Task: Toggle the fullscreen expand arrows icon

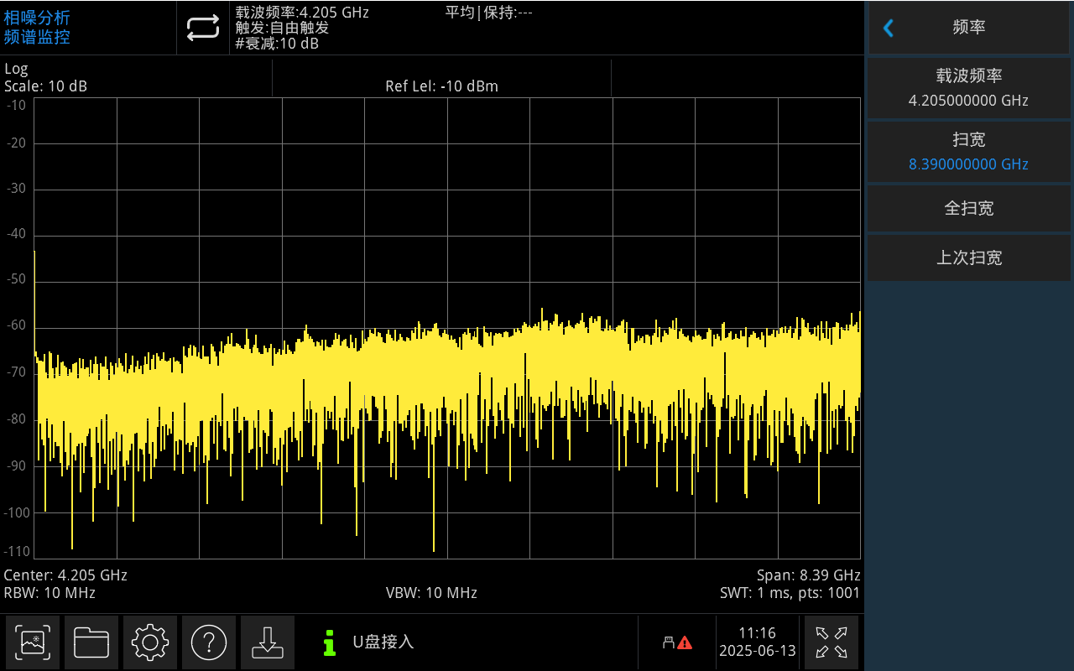Action: pos(832,642)
